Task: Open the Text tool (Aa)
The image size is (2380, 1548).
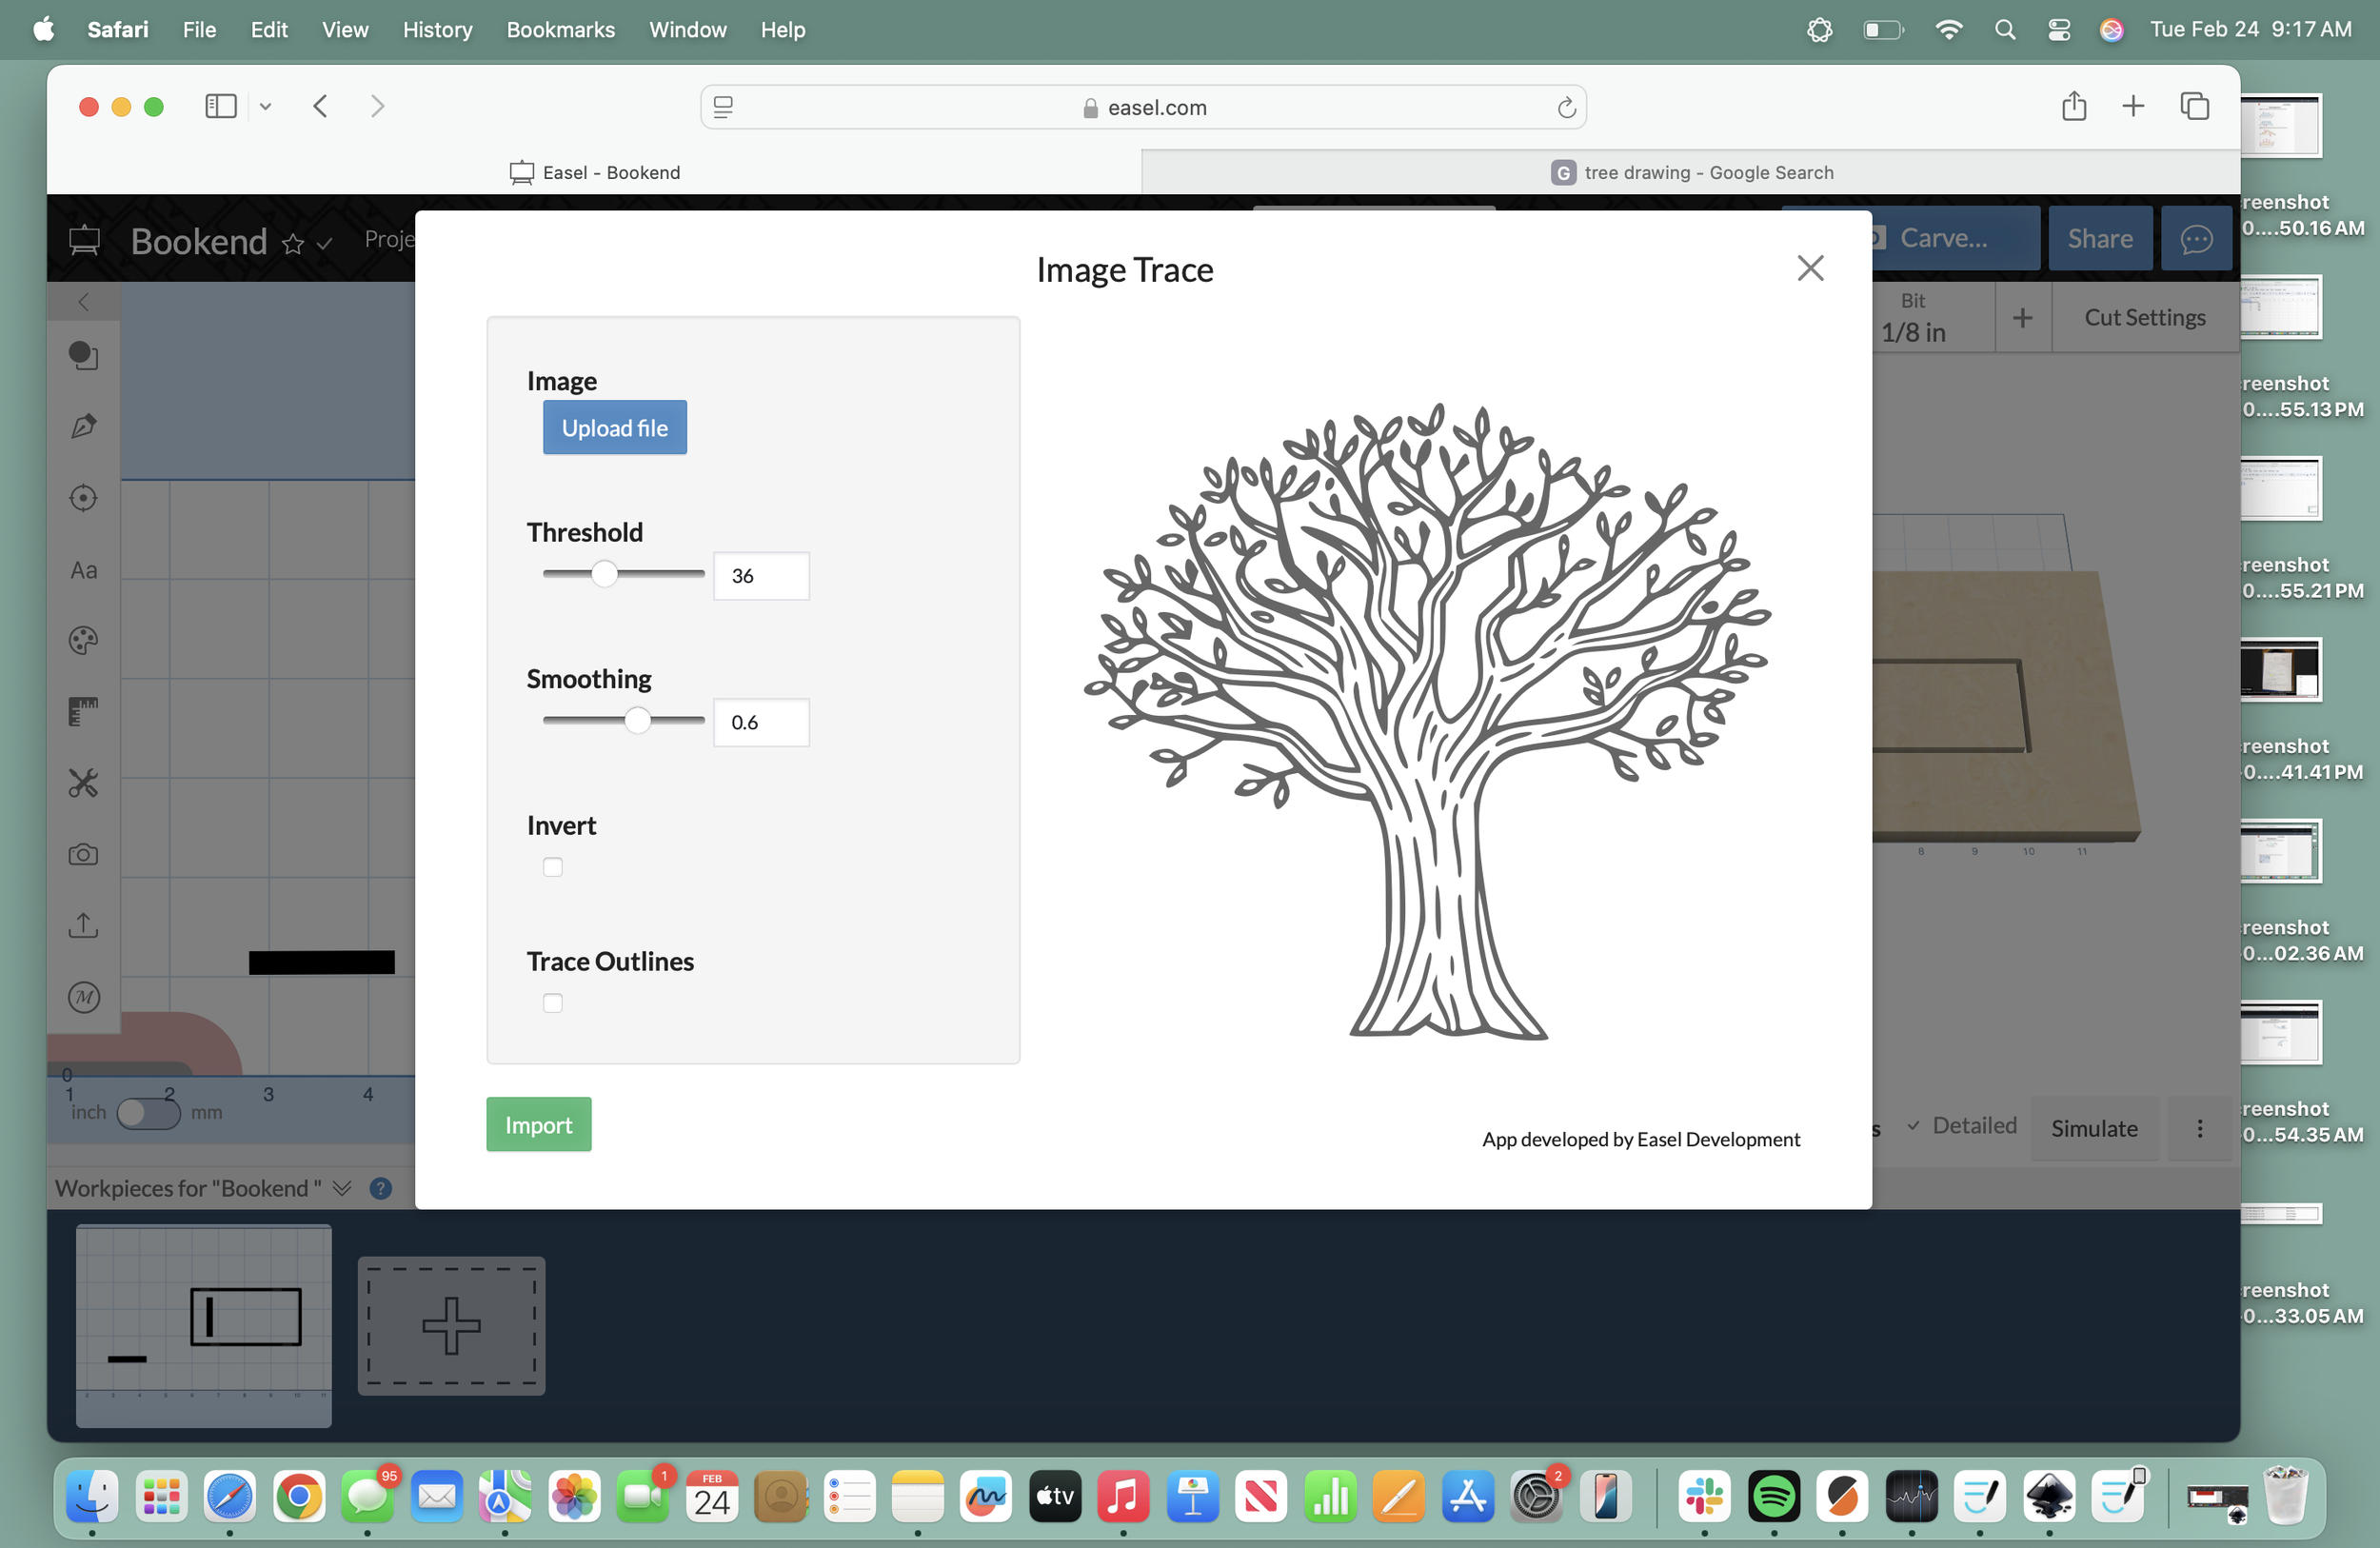Action: pyautogui.click(x=83, y=570)
